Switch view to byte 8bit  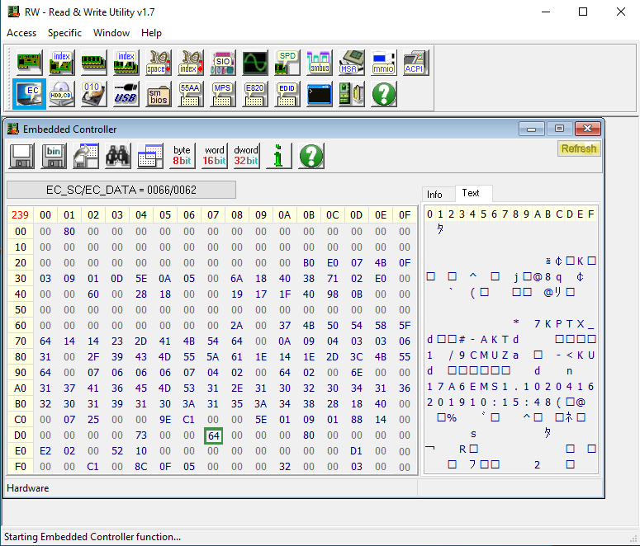[182, 156]
